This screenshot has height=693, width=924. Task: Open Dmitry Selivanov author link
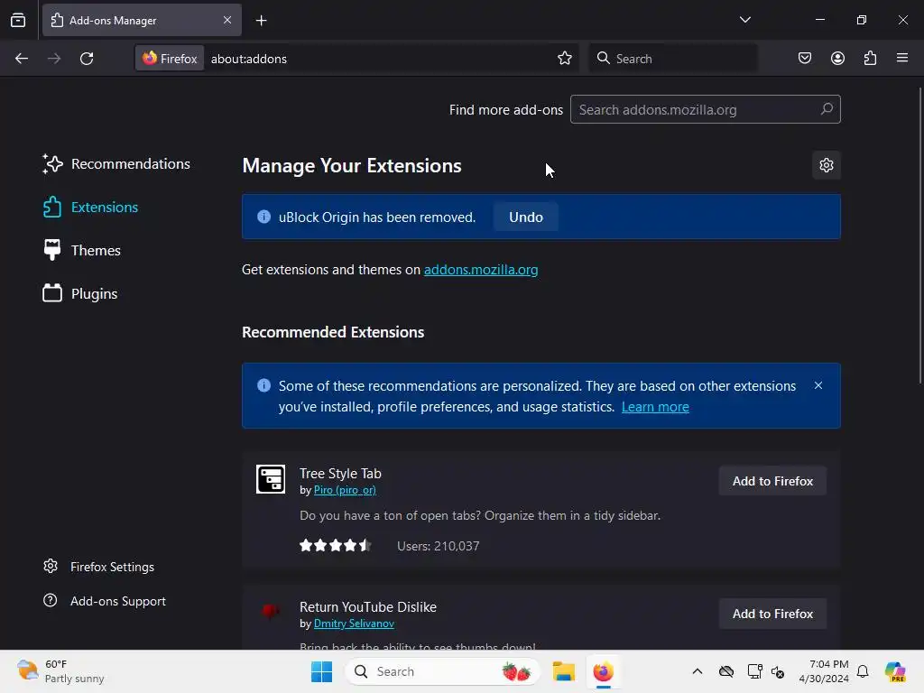tap(354, 624)
